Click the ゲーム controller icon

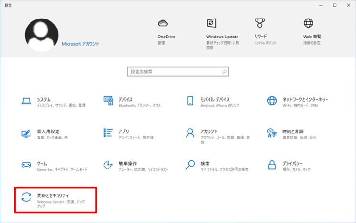[x=26, y=165]
